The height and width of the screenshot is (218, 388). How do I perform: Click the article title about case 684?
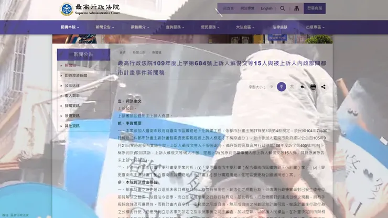coord(222,68)
